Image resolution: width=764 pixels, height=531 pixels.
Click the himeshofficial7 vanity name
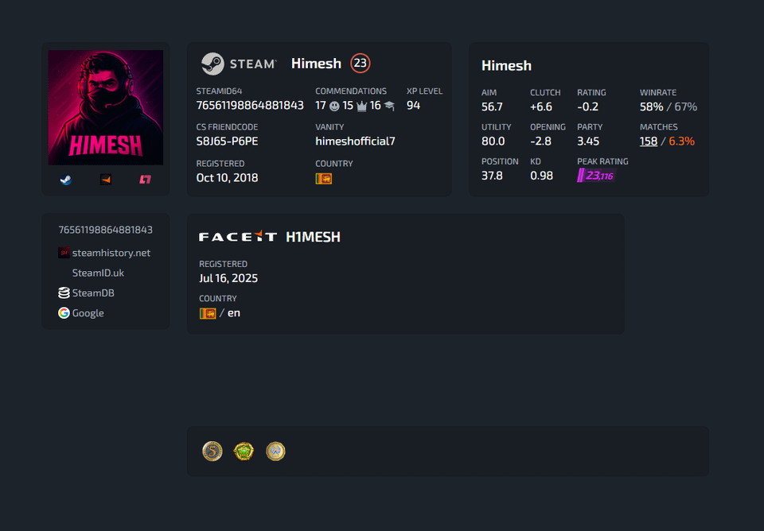(355, 141)
